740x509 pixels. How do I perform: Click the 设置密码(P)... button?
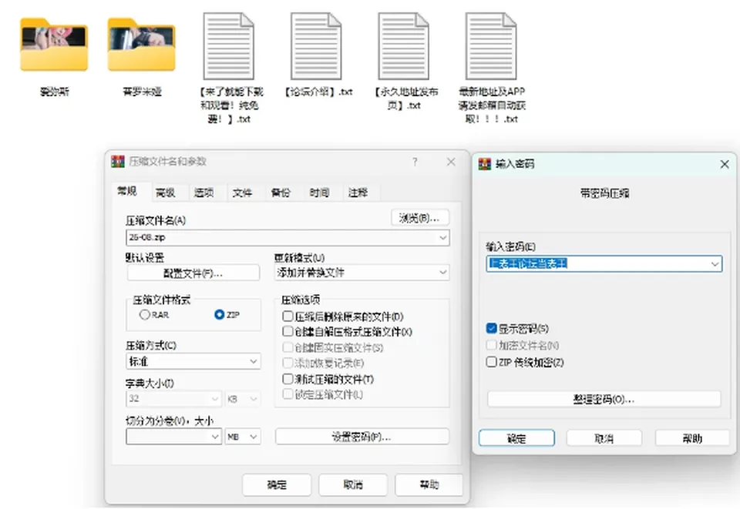click(x=362, y=437)
